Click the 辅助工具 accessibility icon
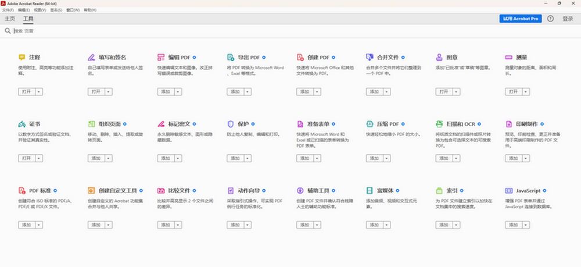This screenshot has width=581, height=267. coord(300,191)
